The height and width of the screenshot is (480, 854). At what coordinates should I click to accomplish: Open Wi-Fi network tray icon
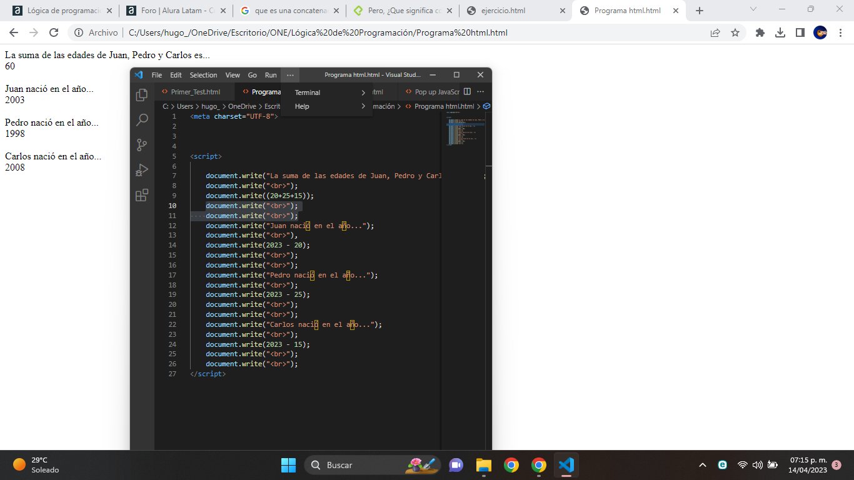(x=743, y=465)
